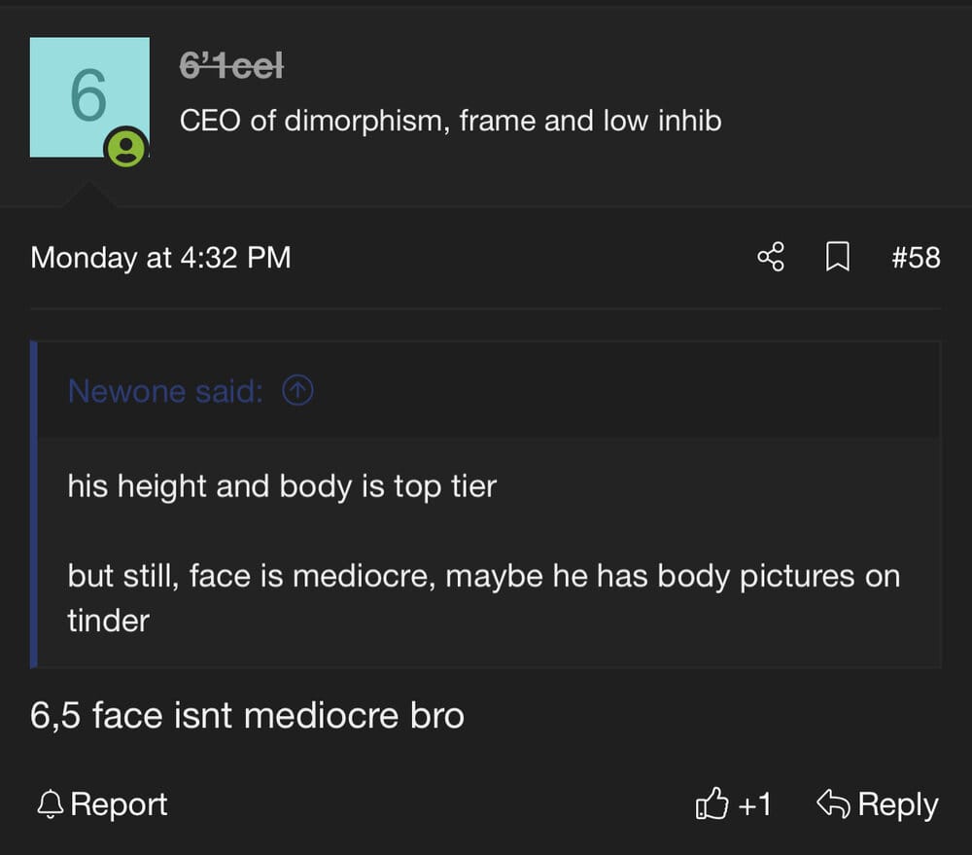This screenshot has width=972, height=855.
Task: Click the Monday at 4:32 PM timestamp
Action: (x=160, y=258)
